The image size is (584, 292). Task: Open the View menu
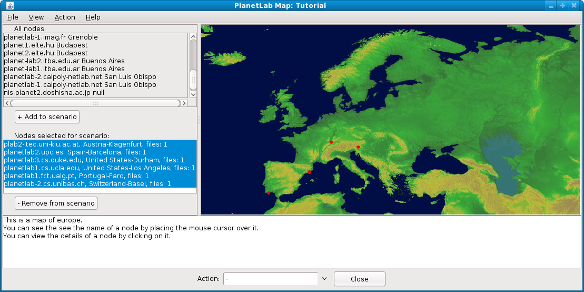36,17
